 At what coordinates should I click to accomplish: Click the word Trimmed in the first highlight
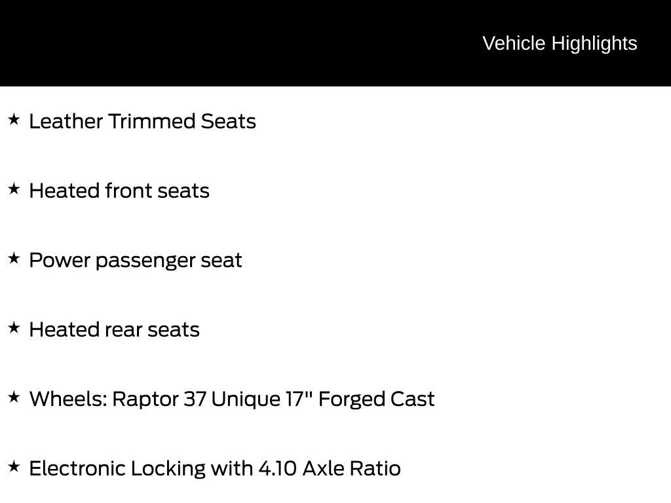[x=151, y=121]
